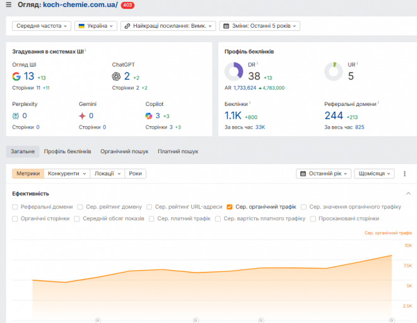Viewport: 417px width, 323px height.
Task: Enable Середній обсяг показів checkbox
Action: 77,219
